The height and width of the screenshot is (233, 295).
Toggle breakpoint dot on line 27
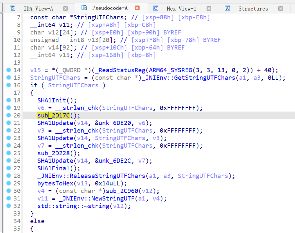(9, 168)
